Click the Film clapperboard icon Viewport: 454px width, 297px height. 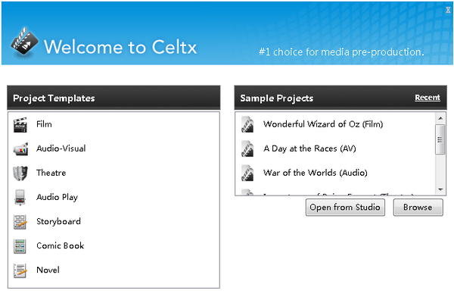pos(20,125)
